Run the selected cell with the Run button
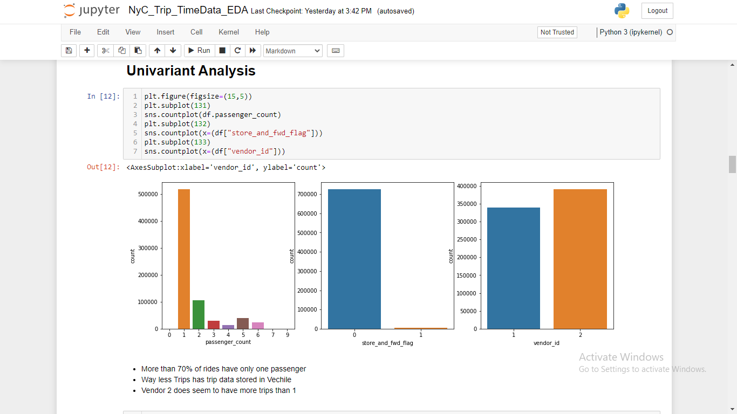This screenshot has width=737, height=414. pos(199,50)
